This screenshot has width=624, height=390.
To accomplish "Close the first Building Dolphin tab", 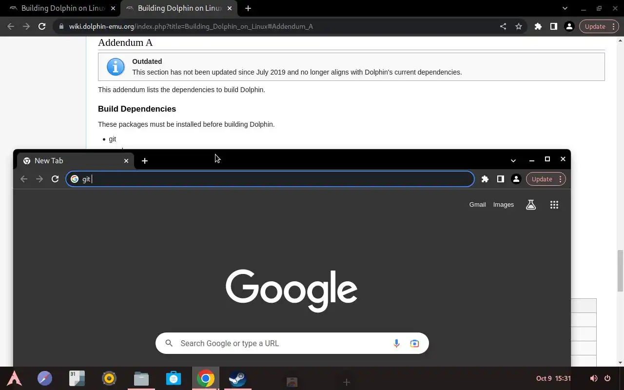I will 113,8.
